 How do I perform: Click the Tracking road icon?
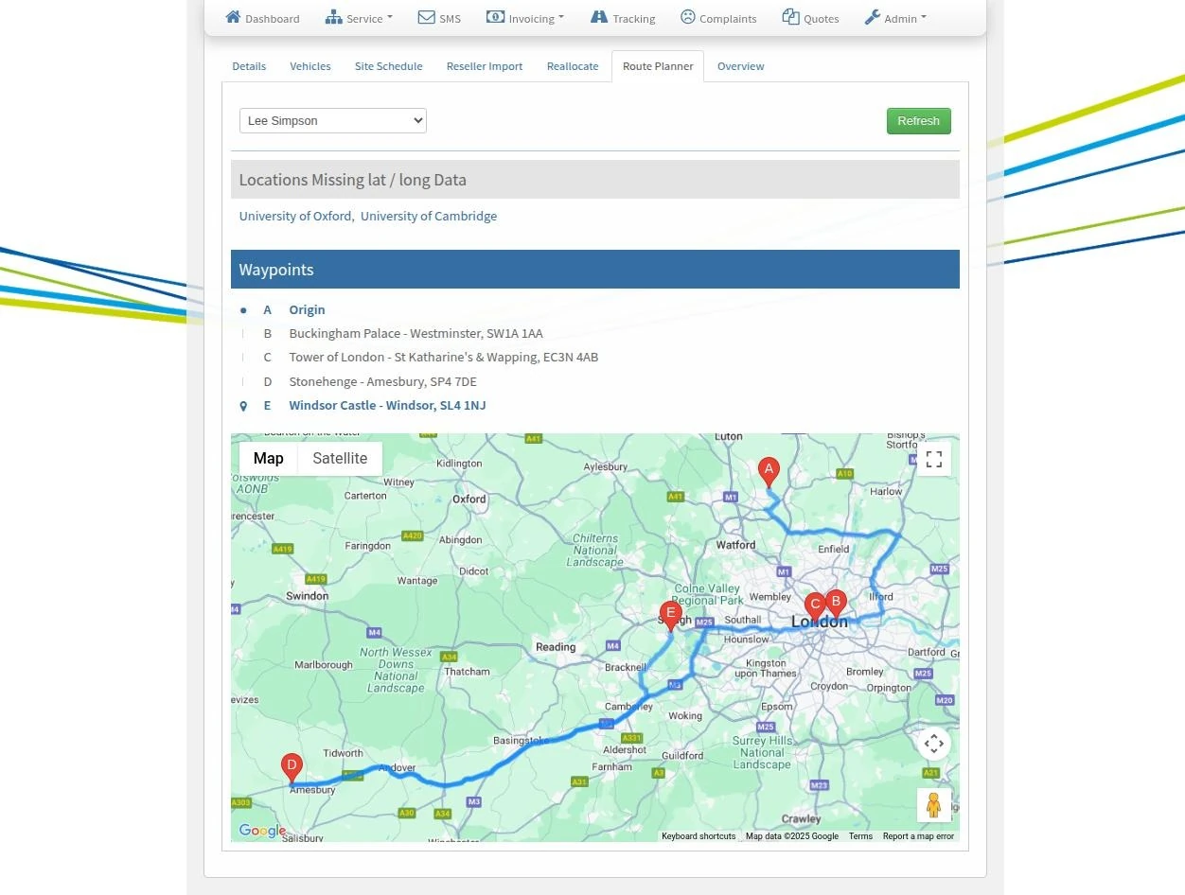[599, 17]
